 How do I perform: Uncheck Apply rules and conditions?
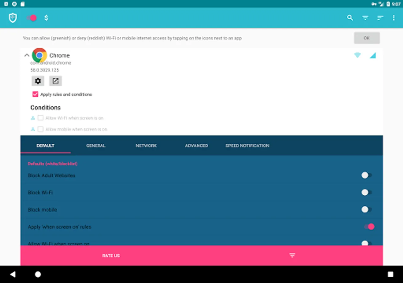pos(35,94)
